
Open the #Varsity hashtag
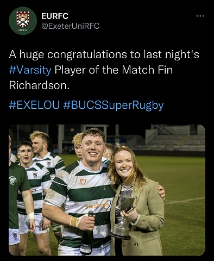pos(30,70)
